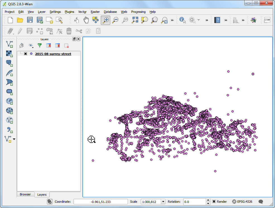Open a project using the folder icon
The image size is (275, 208).
(20, 20)
